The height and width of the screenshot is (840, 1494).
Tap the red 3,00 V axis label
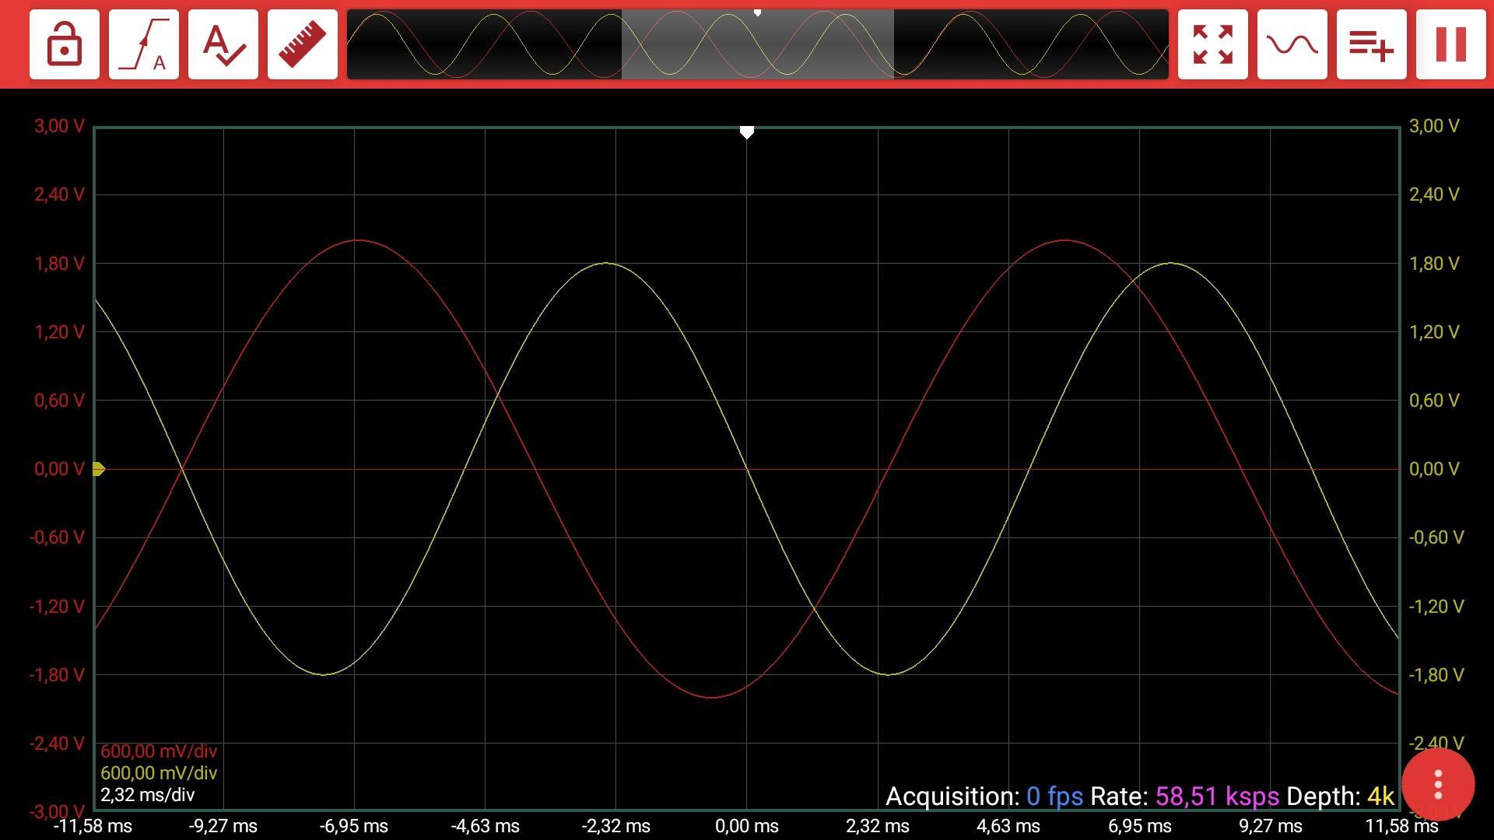point(59,126)
